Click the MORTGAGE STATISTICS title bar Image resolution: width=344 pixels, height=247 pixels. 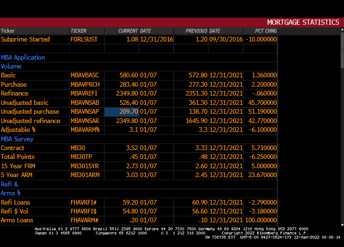303,22
